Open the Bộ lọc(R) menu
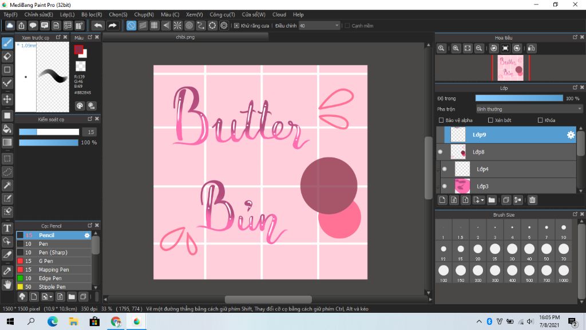Viewport: 586px width, 330px height. coord(92,14)
